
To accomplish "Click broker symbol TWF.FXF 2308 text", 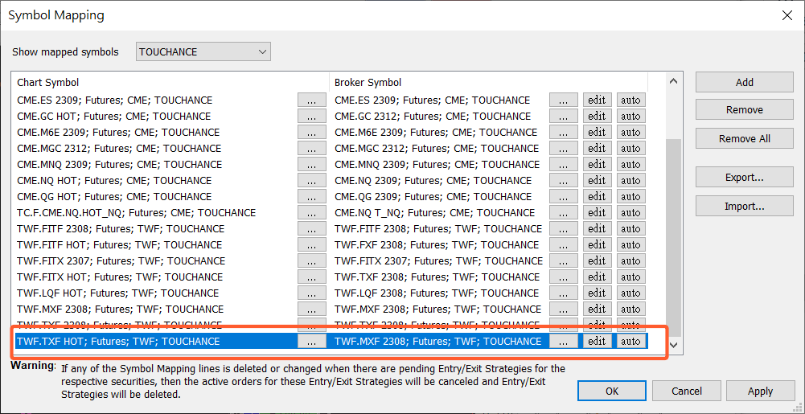I will click(437, 245).
